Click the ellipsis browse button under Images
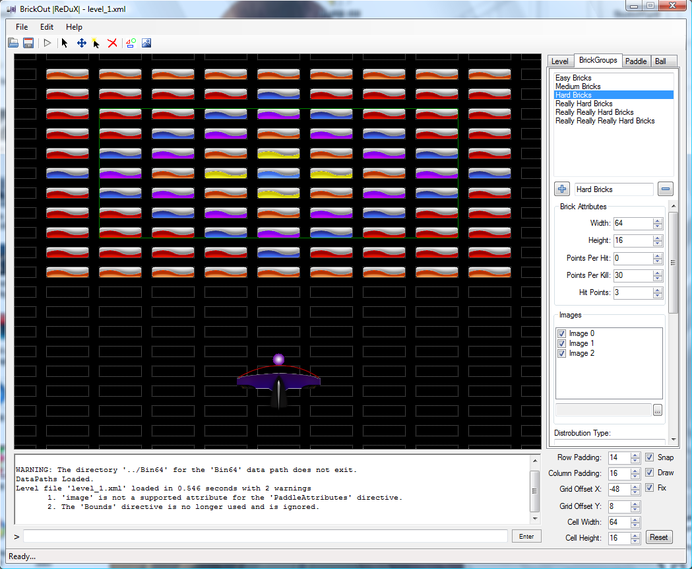This screenshot has width=692, height=569. click(x=658, y=411)
